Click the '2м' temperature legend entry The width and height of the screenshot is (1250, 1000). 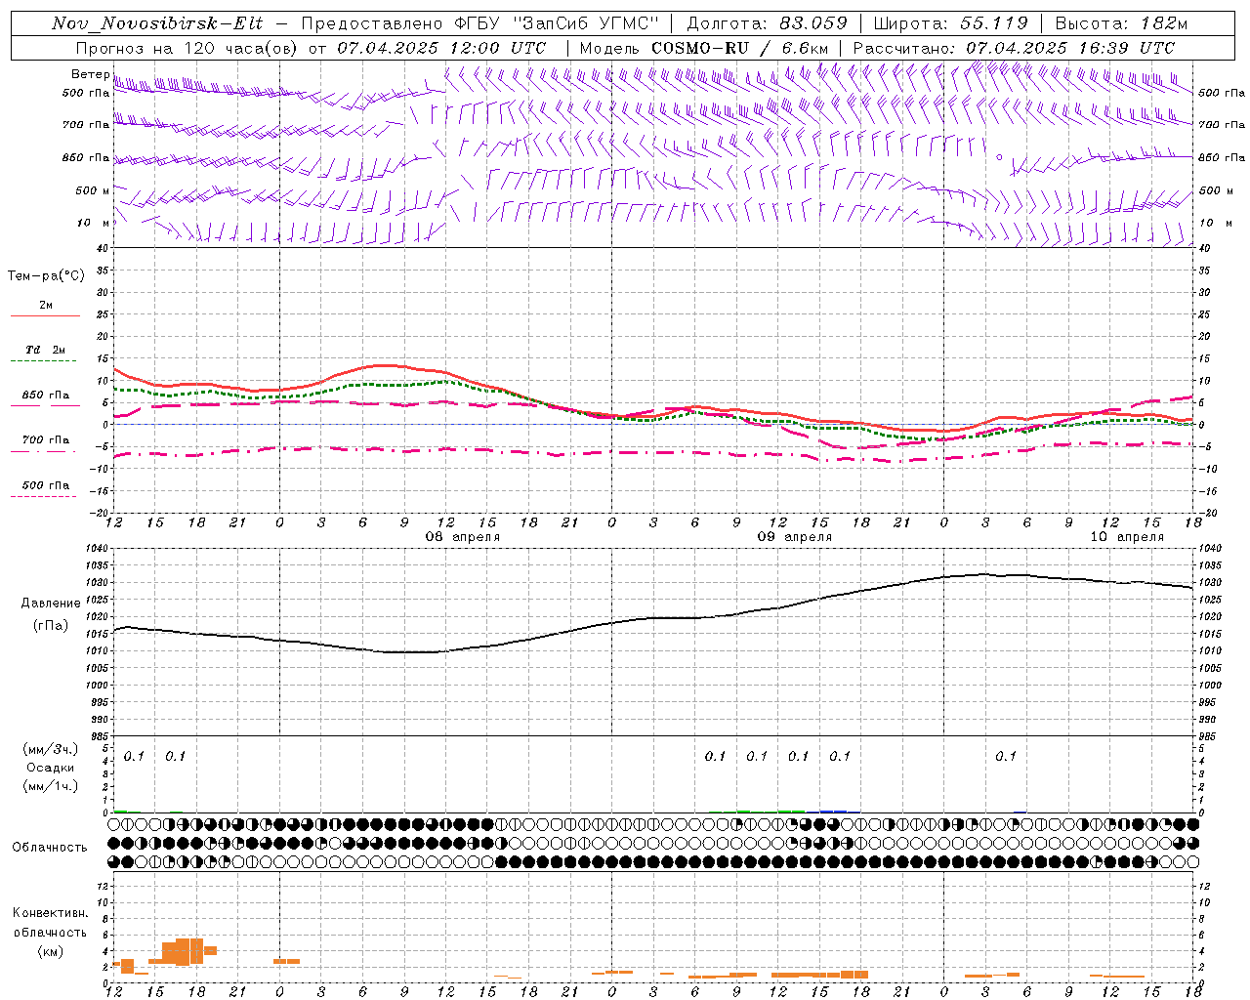point(46,305)
